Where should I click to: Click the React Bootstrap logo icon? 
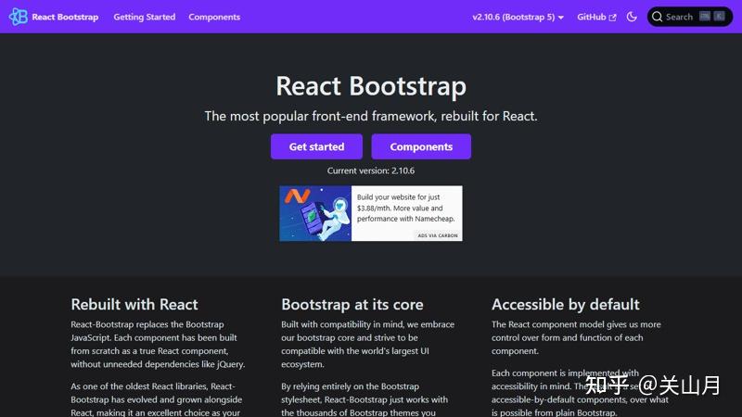pos(18,17)
